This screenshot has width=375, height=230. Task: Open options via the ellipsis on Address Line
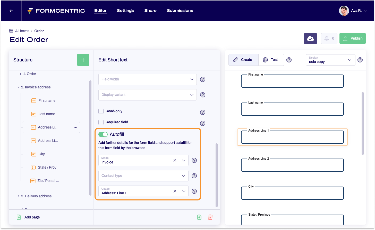coord(75,127)
